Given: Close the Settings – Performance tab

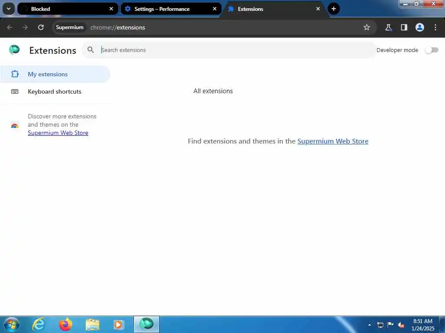Looking at the screenshot, I should [x=215, y=9].
